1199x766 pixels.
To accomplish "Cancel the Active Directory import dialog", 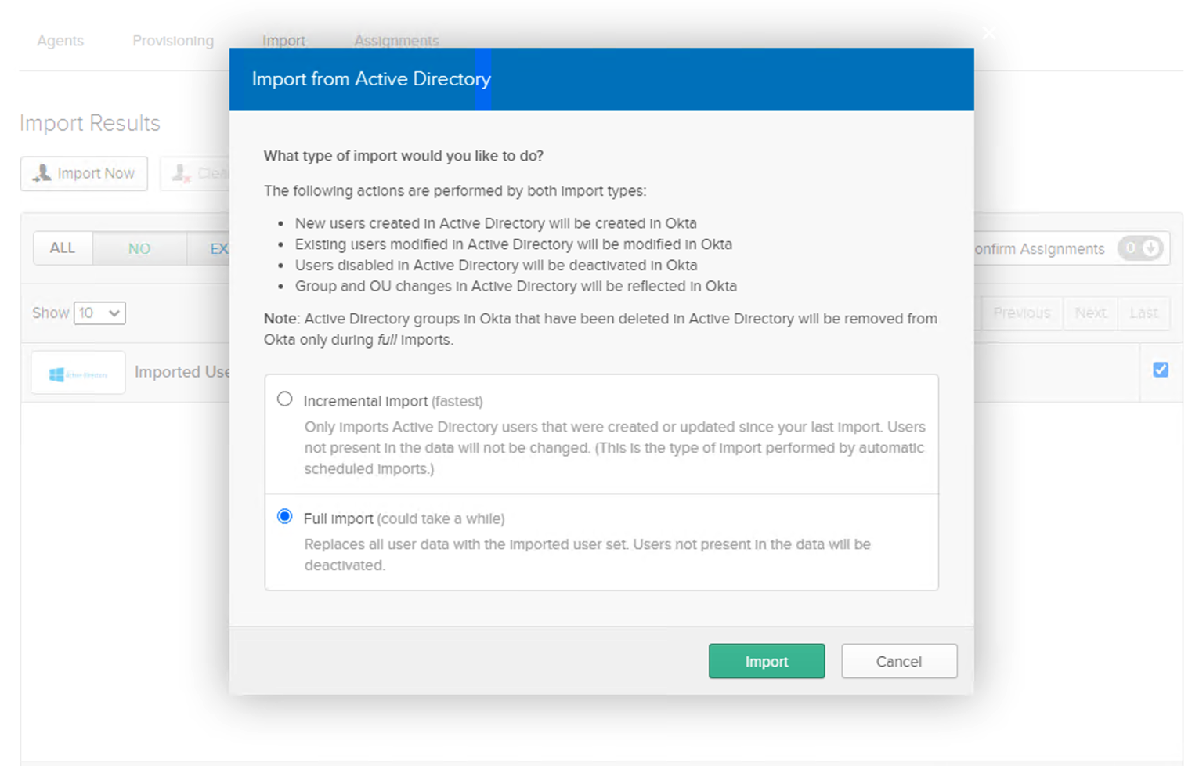I will point(899,661).
